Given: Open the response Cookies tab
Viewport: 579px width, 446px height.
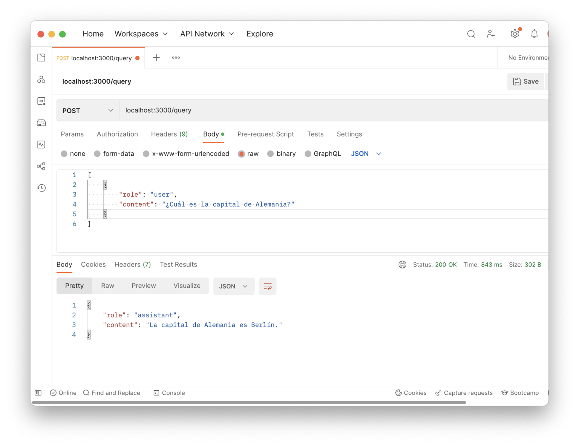Looking at the screenshot, I should (x=93, y=264).
